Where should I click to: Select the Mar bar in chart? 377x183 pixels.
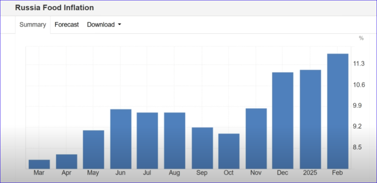tap(39, 164)
